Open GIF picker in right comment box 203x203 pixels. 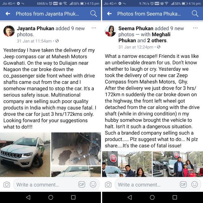[183, 184]
